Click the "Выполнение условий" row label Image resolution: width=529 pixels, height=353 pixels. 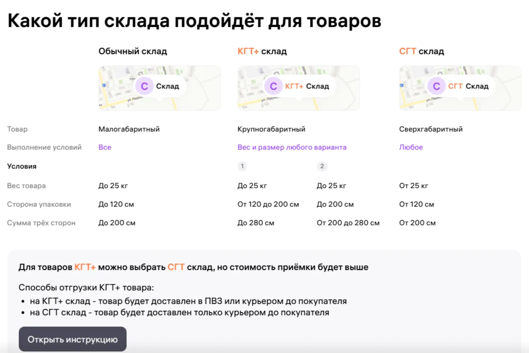(x=44, y=147)
